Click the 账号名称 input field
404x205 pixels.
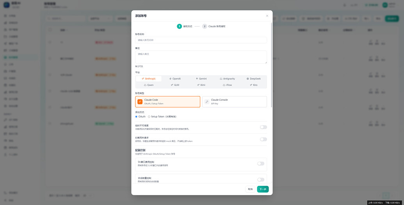(x=201, y=40)
